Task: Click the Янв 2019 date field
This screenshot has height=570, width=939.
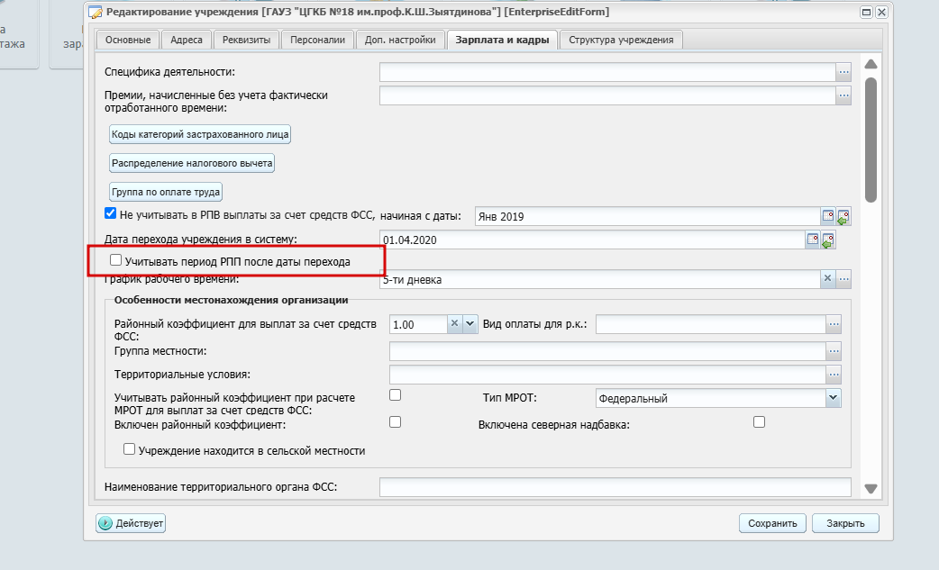Action: [648, 216]
